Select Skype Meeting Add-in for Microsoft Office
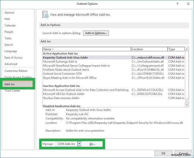The height and width of the screenshot is (158, 194). [x=113, y=78]
